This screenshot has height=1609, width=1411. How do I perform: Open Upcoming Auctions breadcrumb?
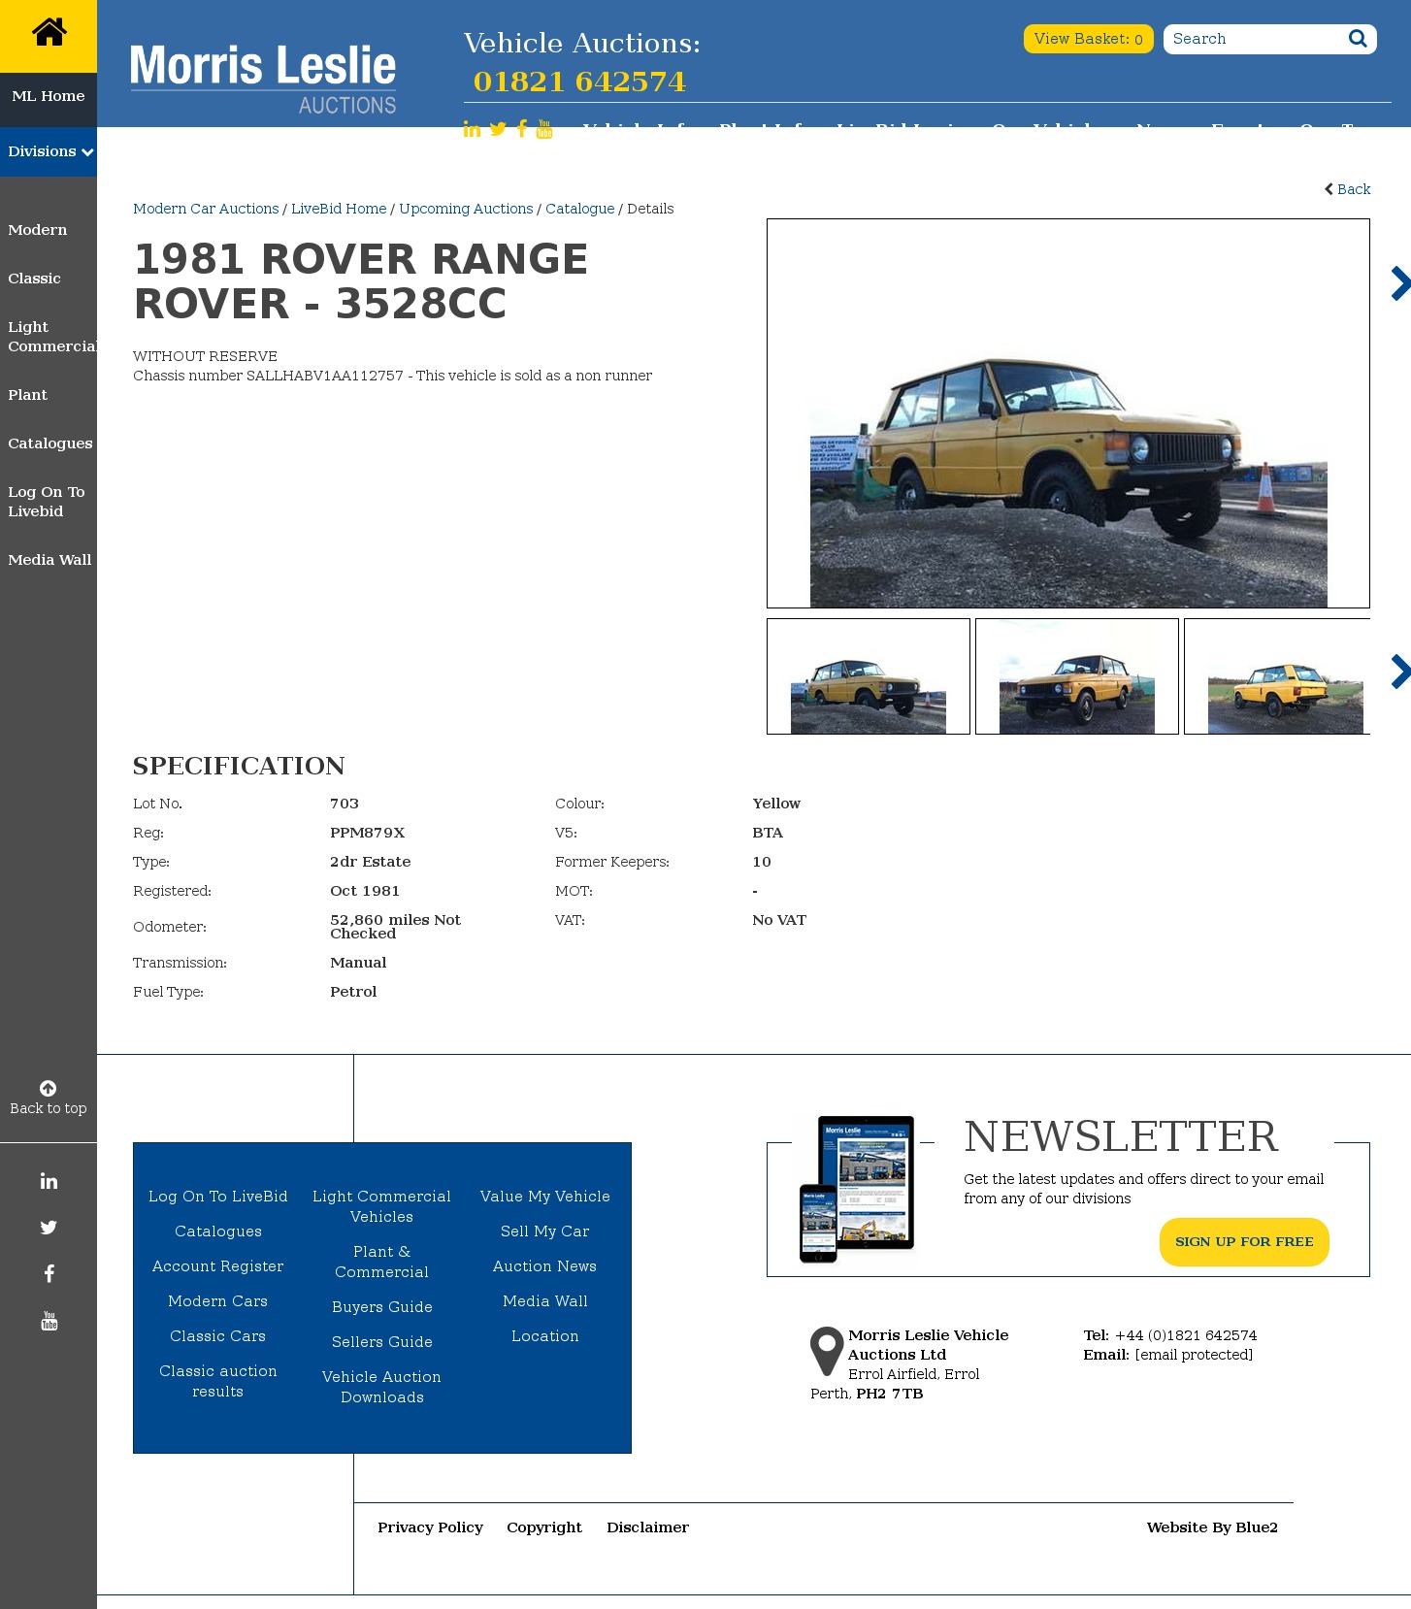[466, 209]
